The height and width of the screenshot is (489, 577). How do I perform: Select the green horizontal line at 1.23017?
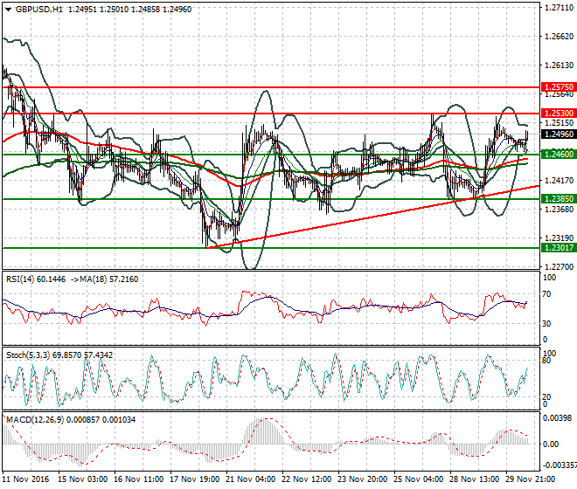[x=271, y=248]
